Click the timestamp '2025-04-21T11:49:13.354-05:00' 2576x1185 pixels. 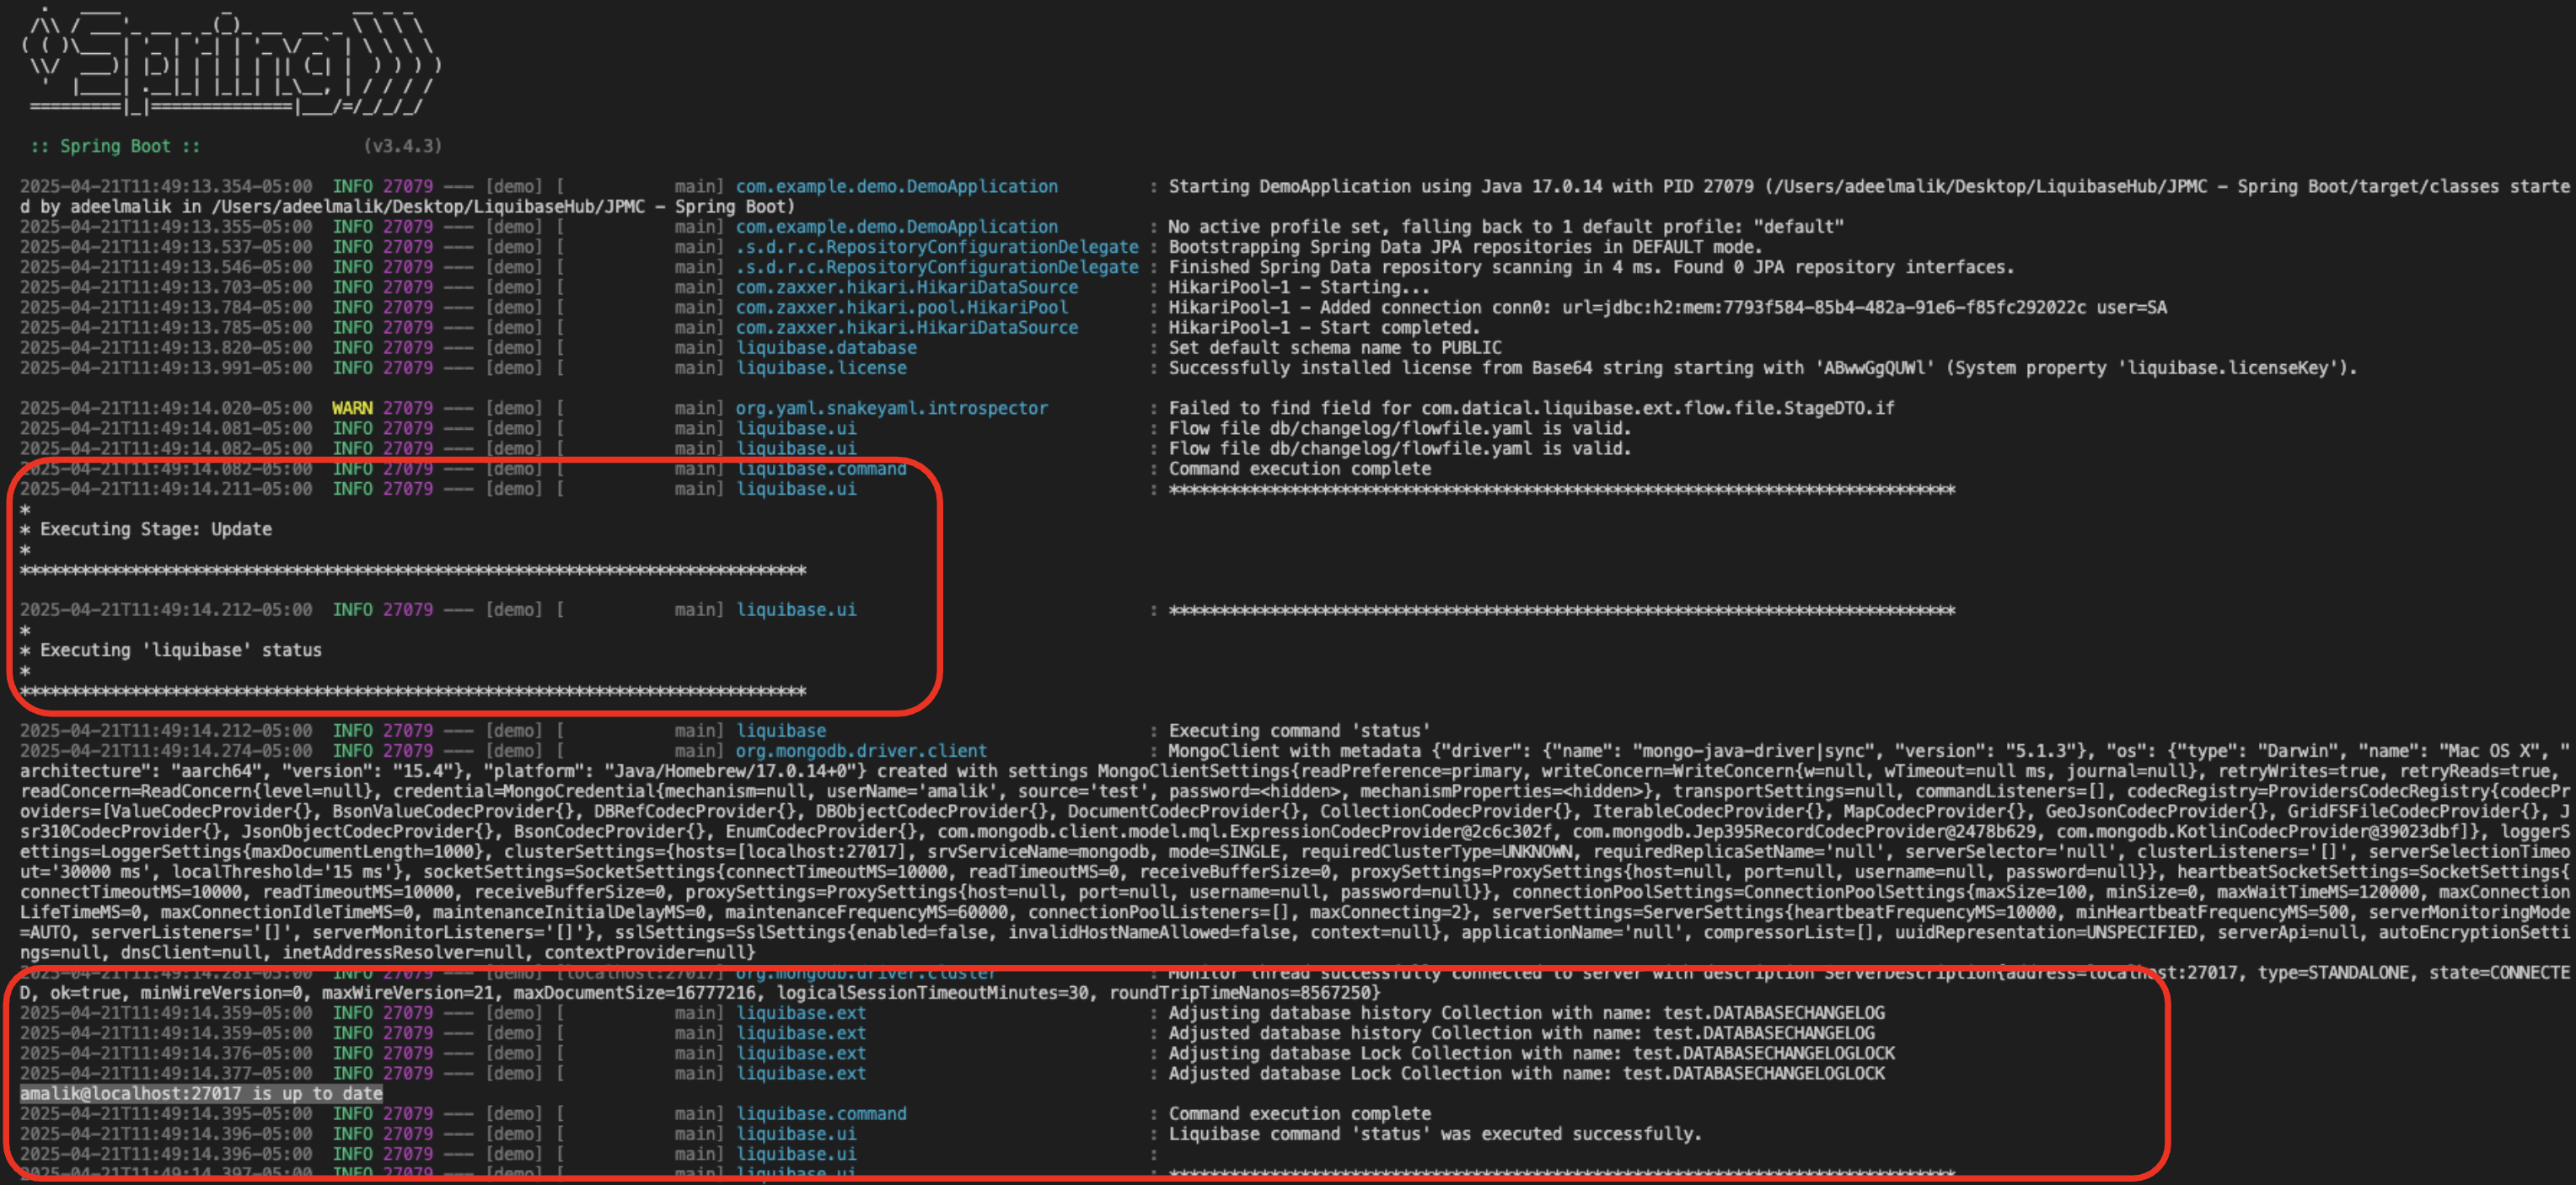coord(166,186)
